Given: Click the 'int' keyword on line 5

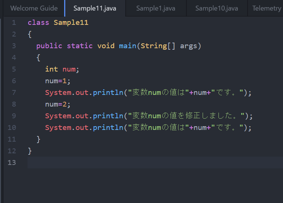Looking at the screenshot, I should 51,69.
